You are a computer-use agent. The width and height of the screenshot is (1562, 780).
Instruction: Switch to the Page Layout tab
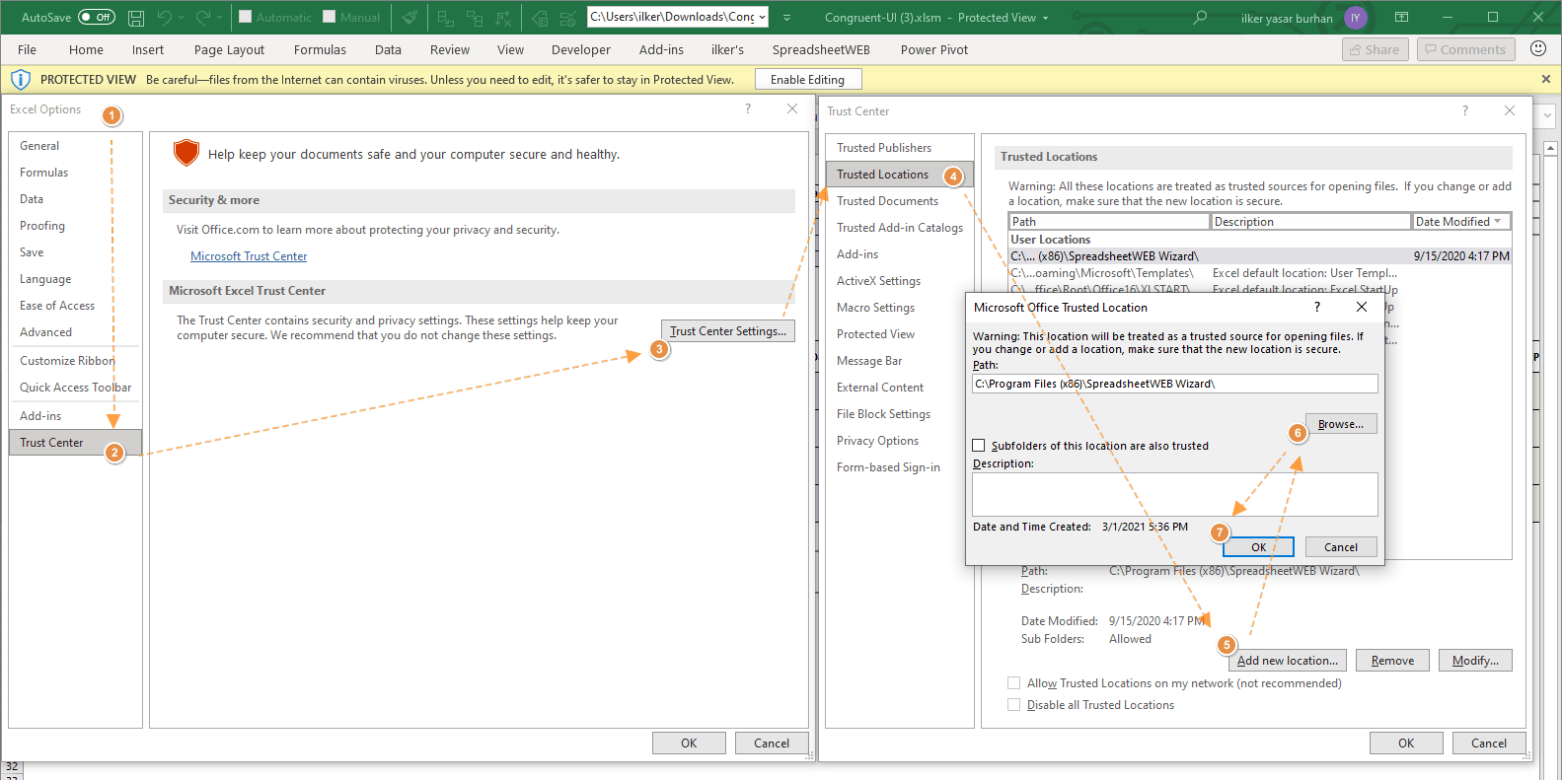(x=229, y=49)
